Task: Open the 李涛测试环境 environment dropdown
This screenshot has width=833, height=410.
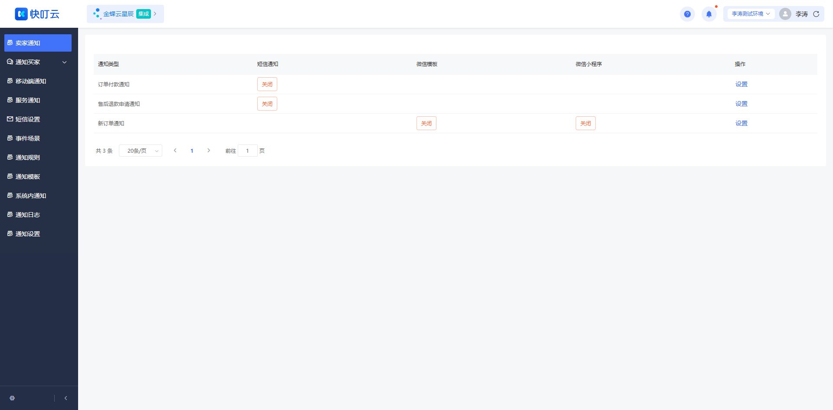Action: point(751,14)
